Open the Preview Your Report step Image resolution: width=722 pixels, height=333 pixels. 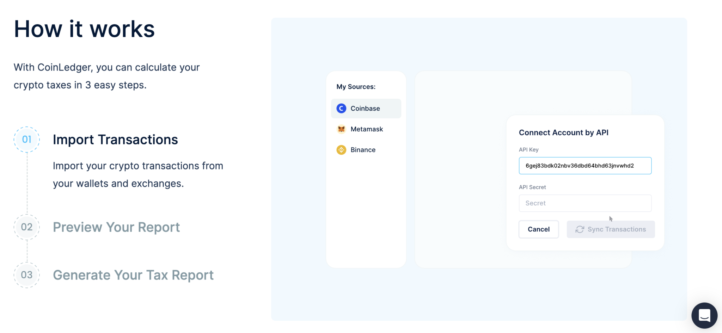click(x=116, y=227)
